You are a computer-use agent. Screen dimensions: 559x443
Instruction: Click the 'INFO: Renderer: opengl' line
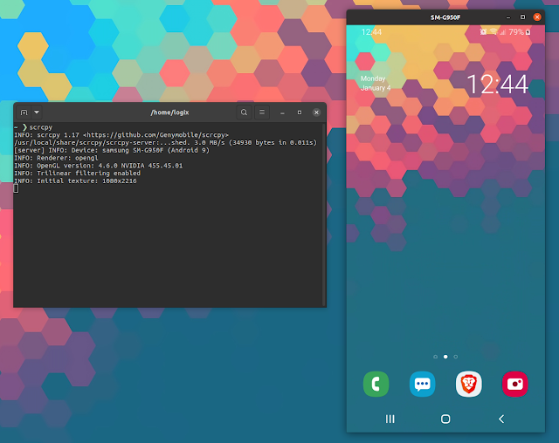point(56,158)
